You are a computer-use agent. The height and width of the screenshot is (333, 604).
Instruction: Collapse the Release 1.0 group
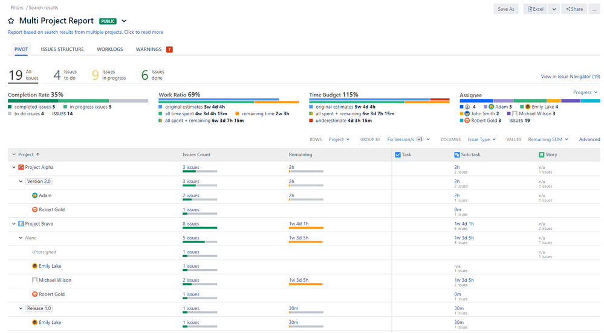coord(21,308)
